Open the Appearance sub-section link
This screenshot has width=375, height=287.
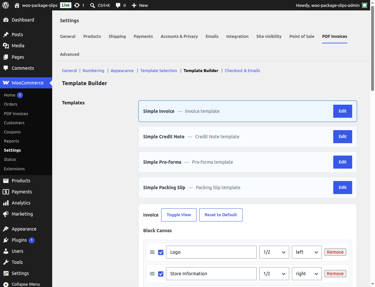pyautogui.click(x=122, y=70)
